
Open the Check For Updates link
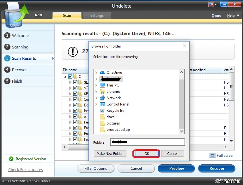pyautogui.click(x=26, y=169)
